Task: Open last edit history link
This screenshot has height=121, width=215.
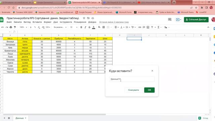Action: [114, 22]
